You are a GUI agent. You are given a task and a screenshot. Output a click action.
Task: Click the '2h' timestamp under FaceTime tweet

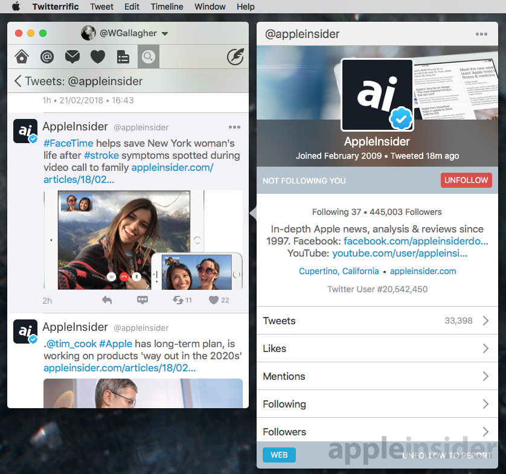47,301
